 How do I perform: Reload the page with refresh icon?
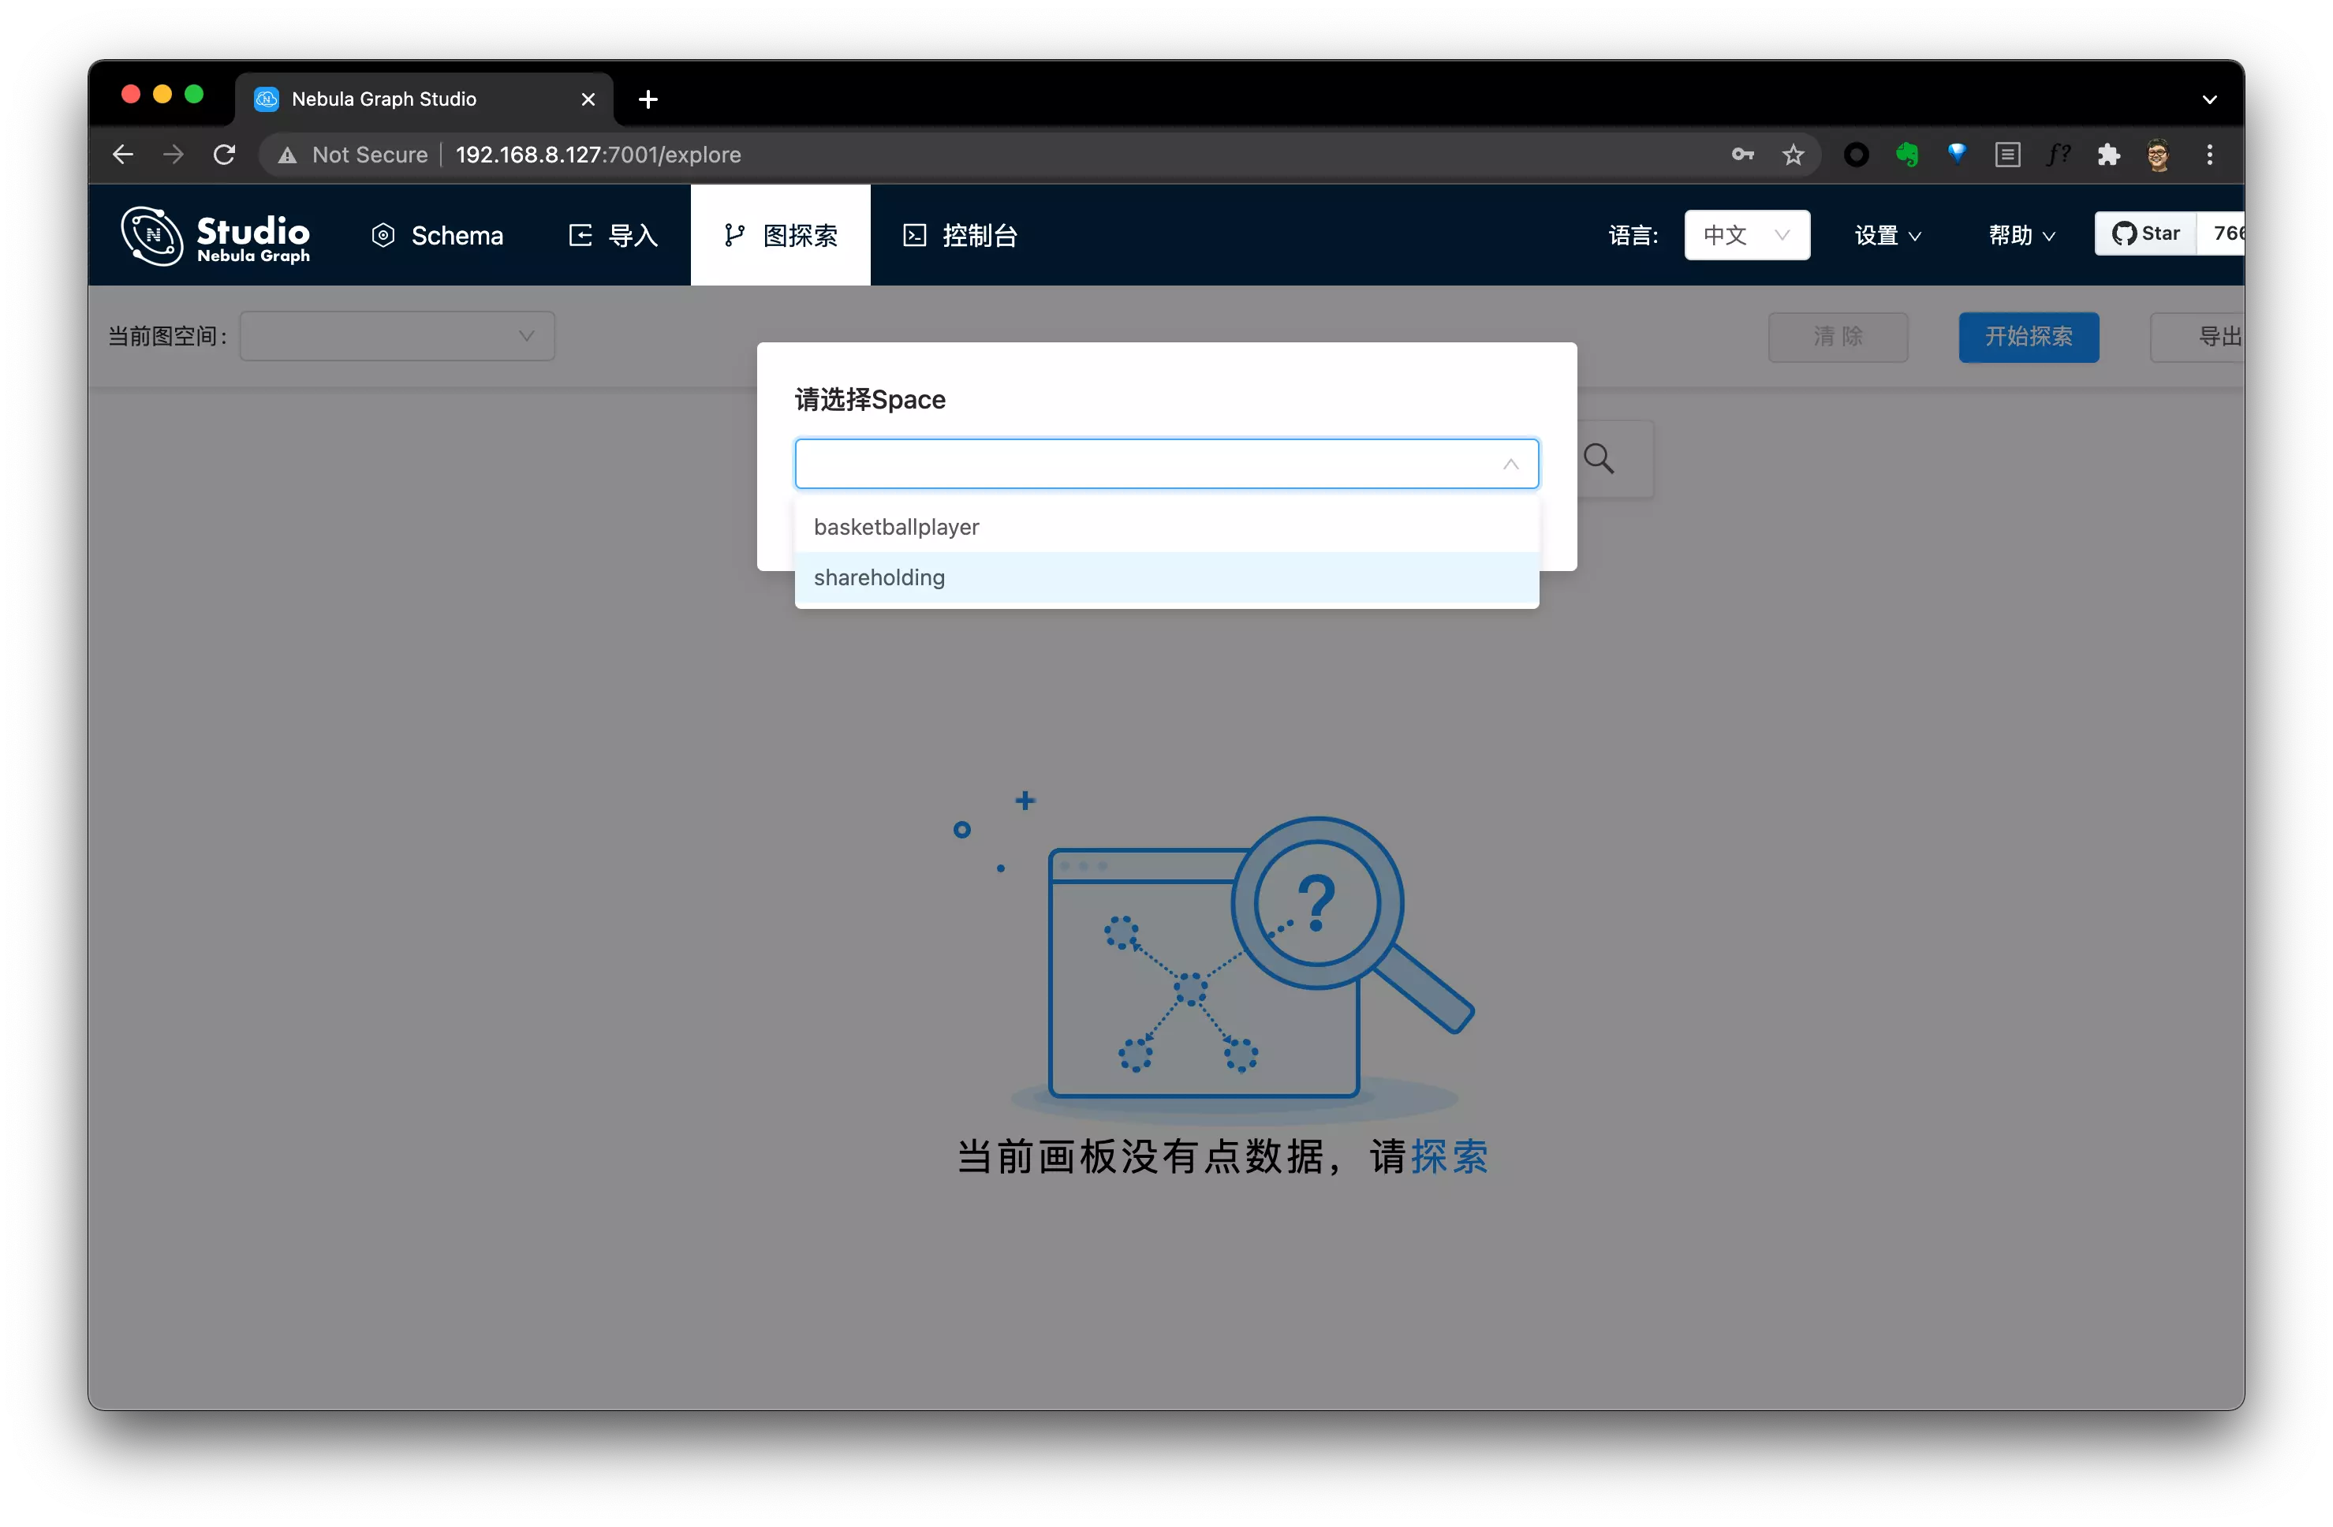pos(225,155)
